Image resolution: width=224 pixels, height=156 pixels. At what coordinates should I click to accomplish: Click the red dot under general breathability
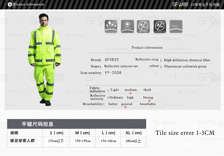[x=125, y=107]
